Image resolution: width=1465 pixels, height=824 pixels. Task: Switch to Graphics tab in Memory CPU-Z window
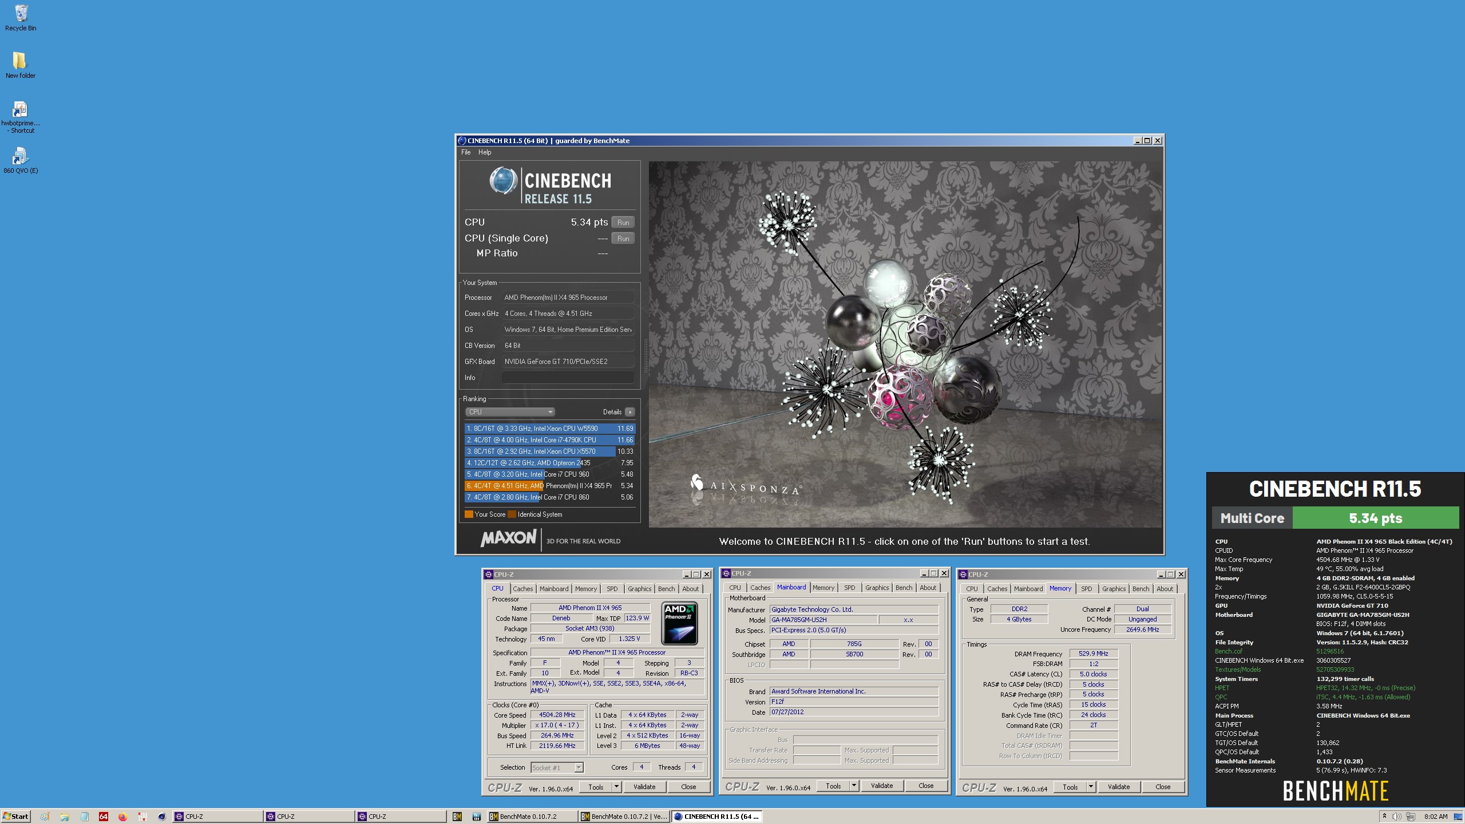1114,588
